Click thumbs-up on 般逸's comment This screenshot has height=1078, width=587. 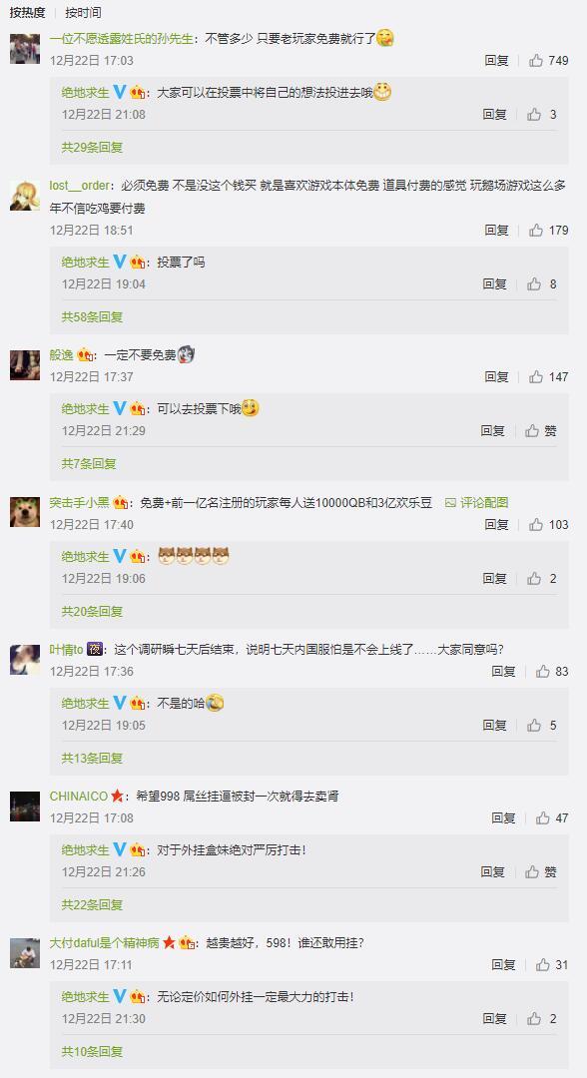coord(535,376)
